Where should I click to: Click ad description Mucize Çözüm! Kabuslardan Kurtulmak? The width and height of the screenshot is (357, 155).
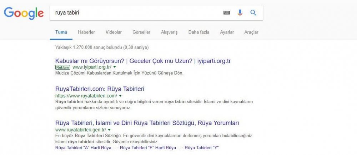119,73
